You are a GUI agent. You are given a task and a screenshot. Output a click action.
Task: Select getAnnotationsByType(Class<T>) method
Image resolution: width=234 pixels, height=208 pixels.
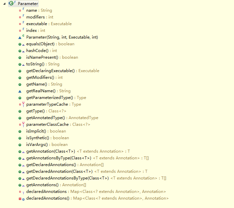pyautogui.click(x=88, y=158)
